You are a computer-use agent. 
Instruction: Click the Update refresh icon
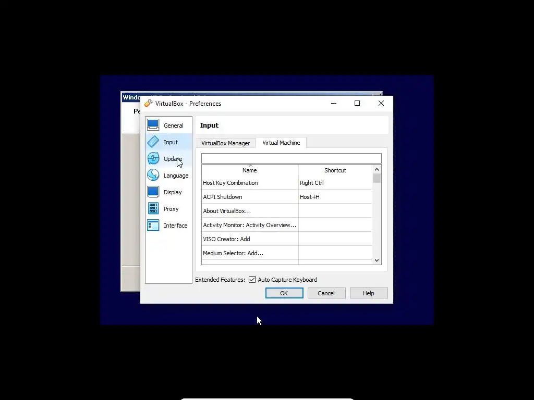153,158
